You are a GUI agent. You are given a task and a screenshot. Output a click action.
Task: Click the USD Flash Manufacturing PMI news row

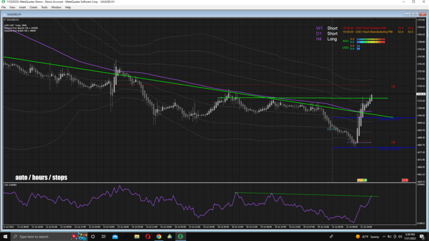[378, 32]
